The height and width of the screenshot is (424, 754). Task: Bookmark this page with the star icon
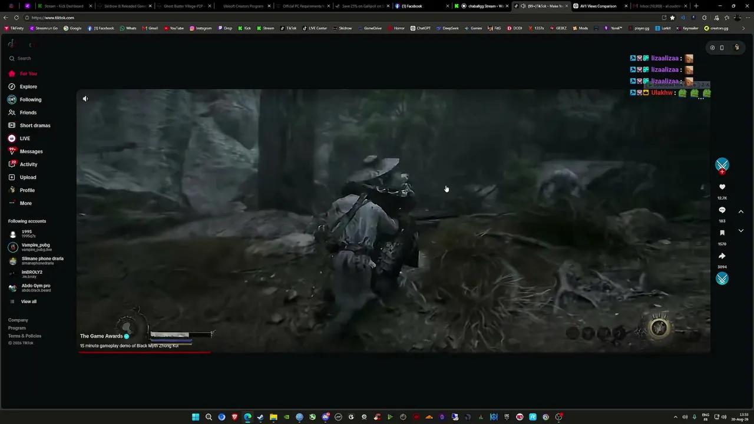pyautogui.click(x=673, y=18)
